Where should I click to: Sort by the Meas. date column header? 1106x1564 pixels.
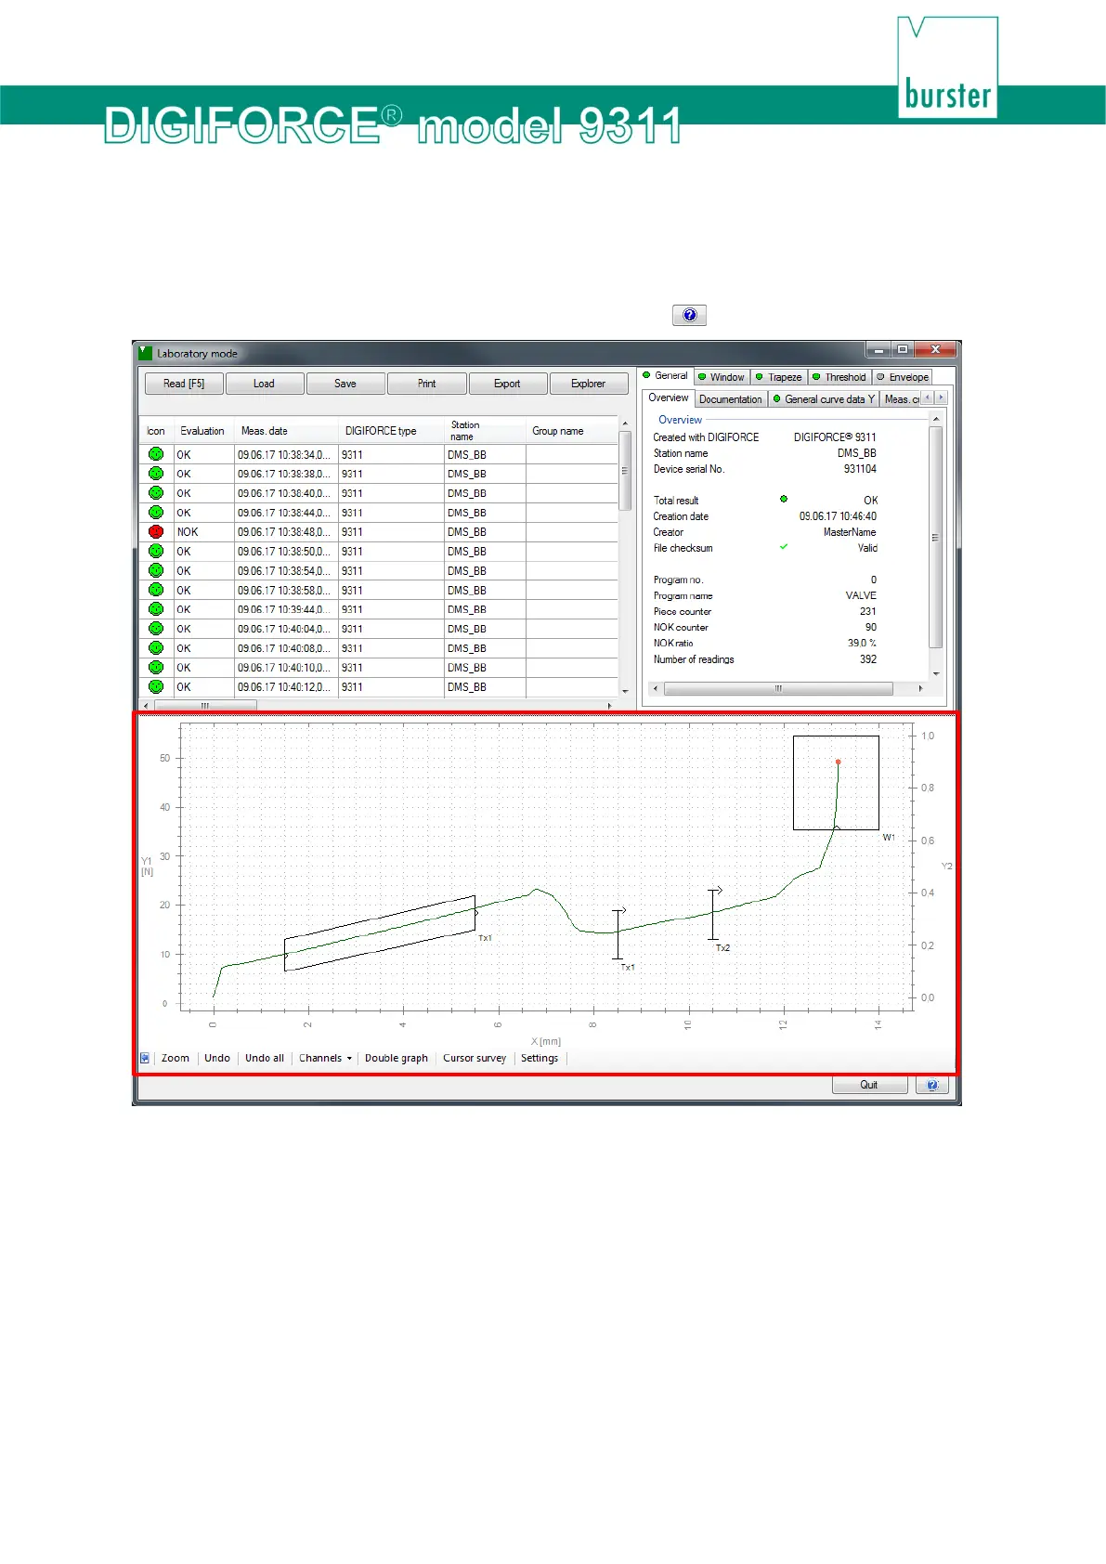tap(286, 431)
